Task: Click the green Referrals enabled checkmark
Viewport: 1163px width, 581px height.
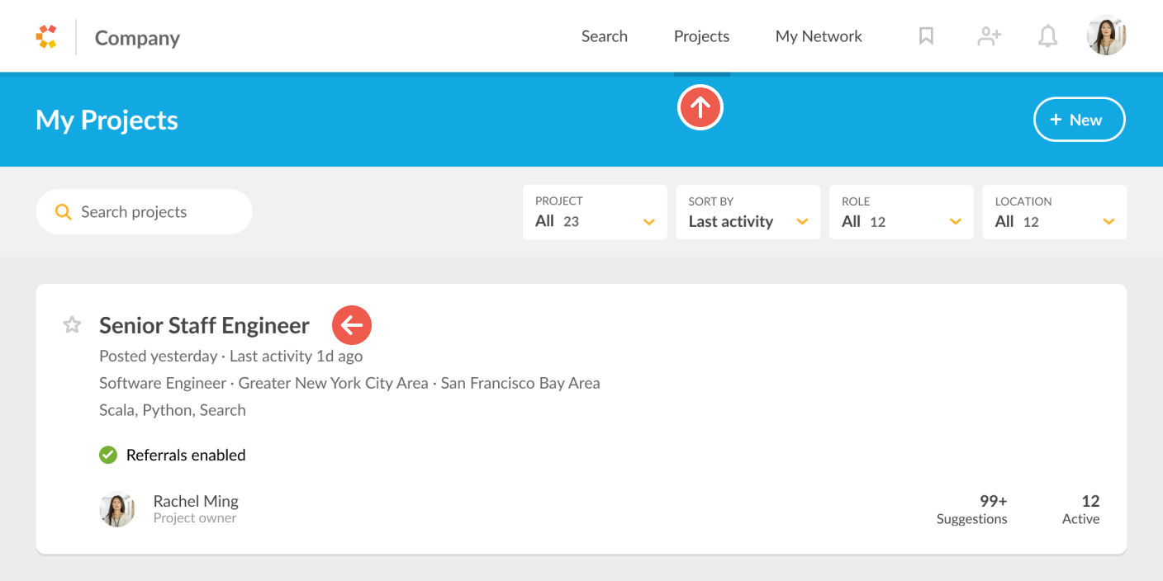Action: [108, 455]
